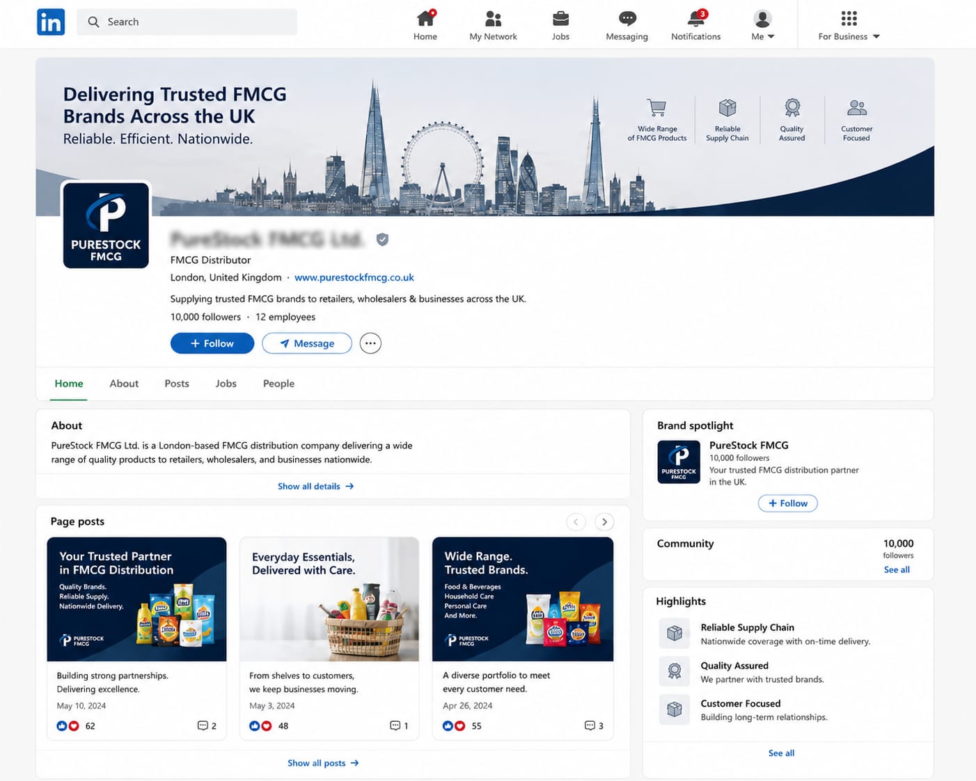Open the Everyday Essentials post image
This screenshot has width=976, height=781.
329,599
